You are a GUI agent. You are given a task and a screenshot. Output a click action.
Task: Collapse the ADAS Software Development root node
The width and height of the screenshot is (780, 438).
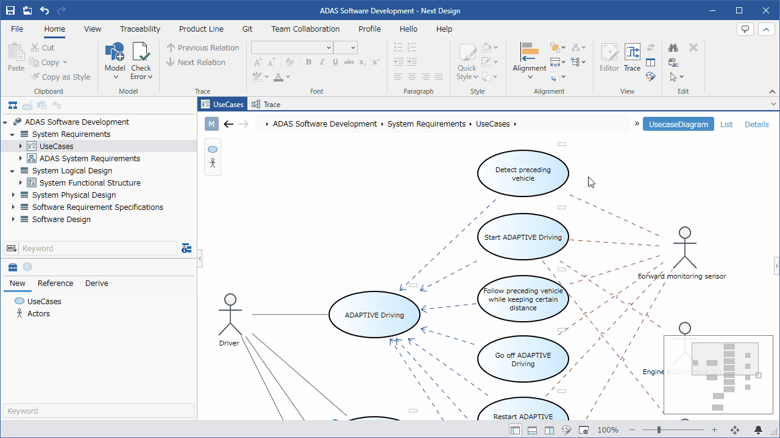click(5, 122)
